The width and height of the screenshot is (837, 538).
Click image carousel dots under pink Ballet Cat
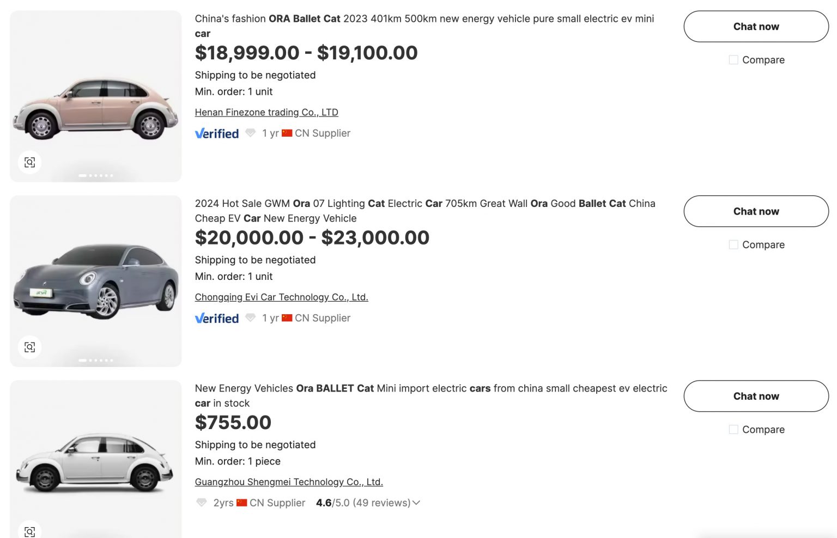(x=96, y=175)
